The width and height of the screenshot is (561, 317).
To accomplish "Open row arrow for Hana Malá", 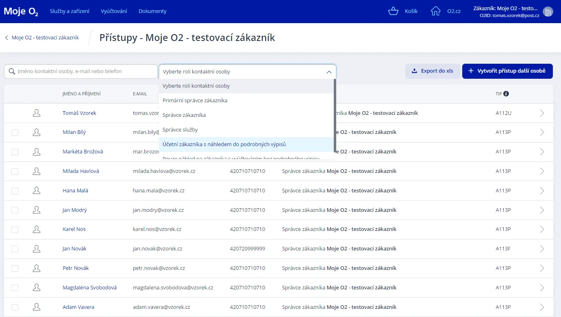I will 542,191.
